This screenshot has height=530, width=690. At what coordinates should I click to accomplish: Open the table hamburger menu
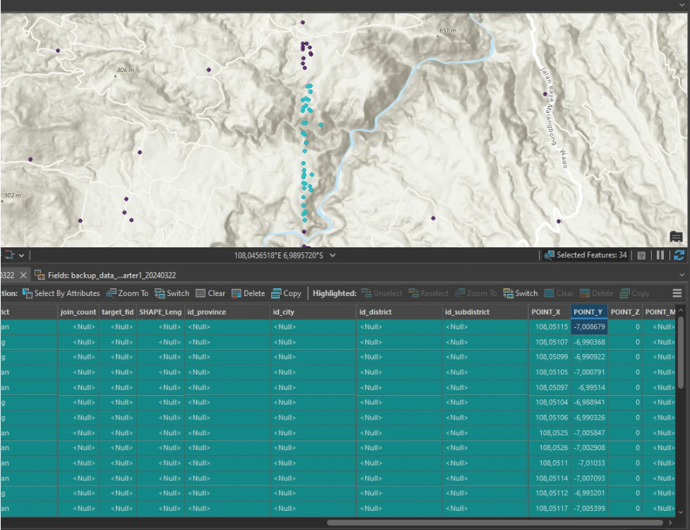click(x=677, y=293)
